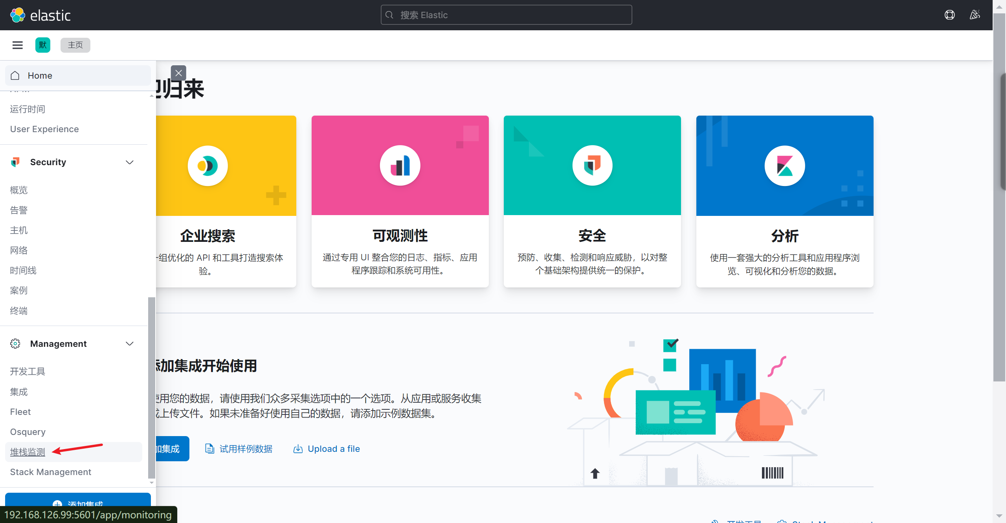Open Stack Management link
The image size is (1006, 523).
(51, 472)
